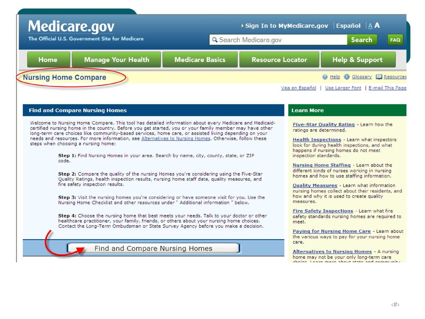This screenshot has width=425, height=319.
Task: Click the Step 4: label text
Action: [67, 216]
